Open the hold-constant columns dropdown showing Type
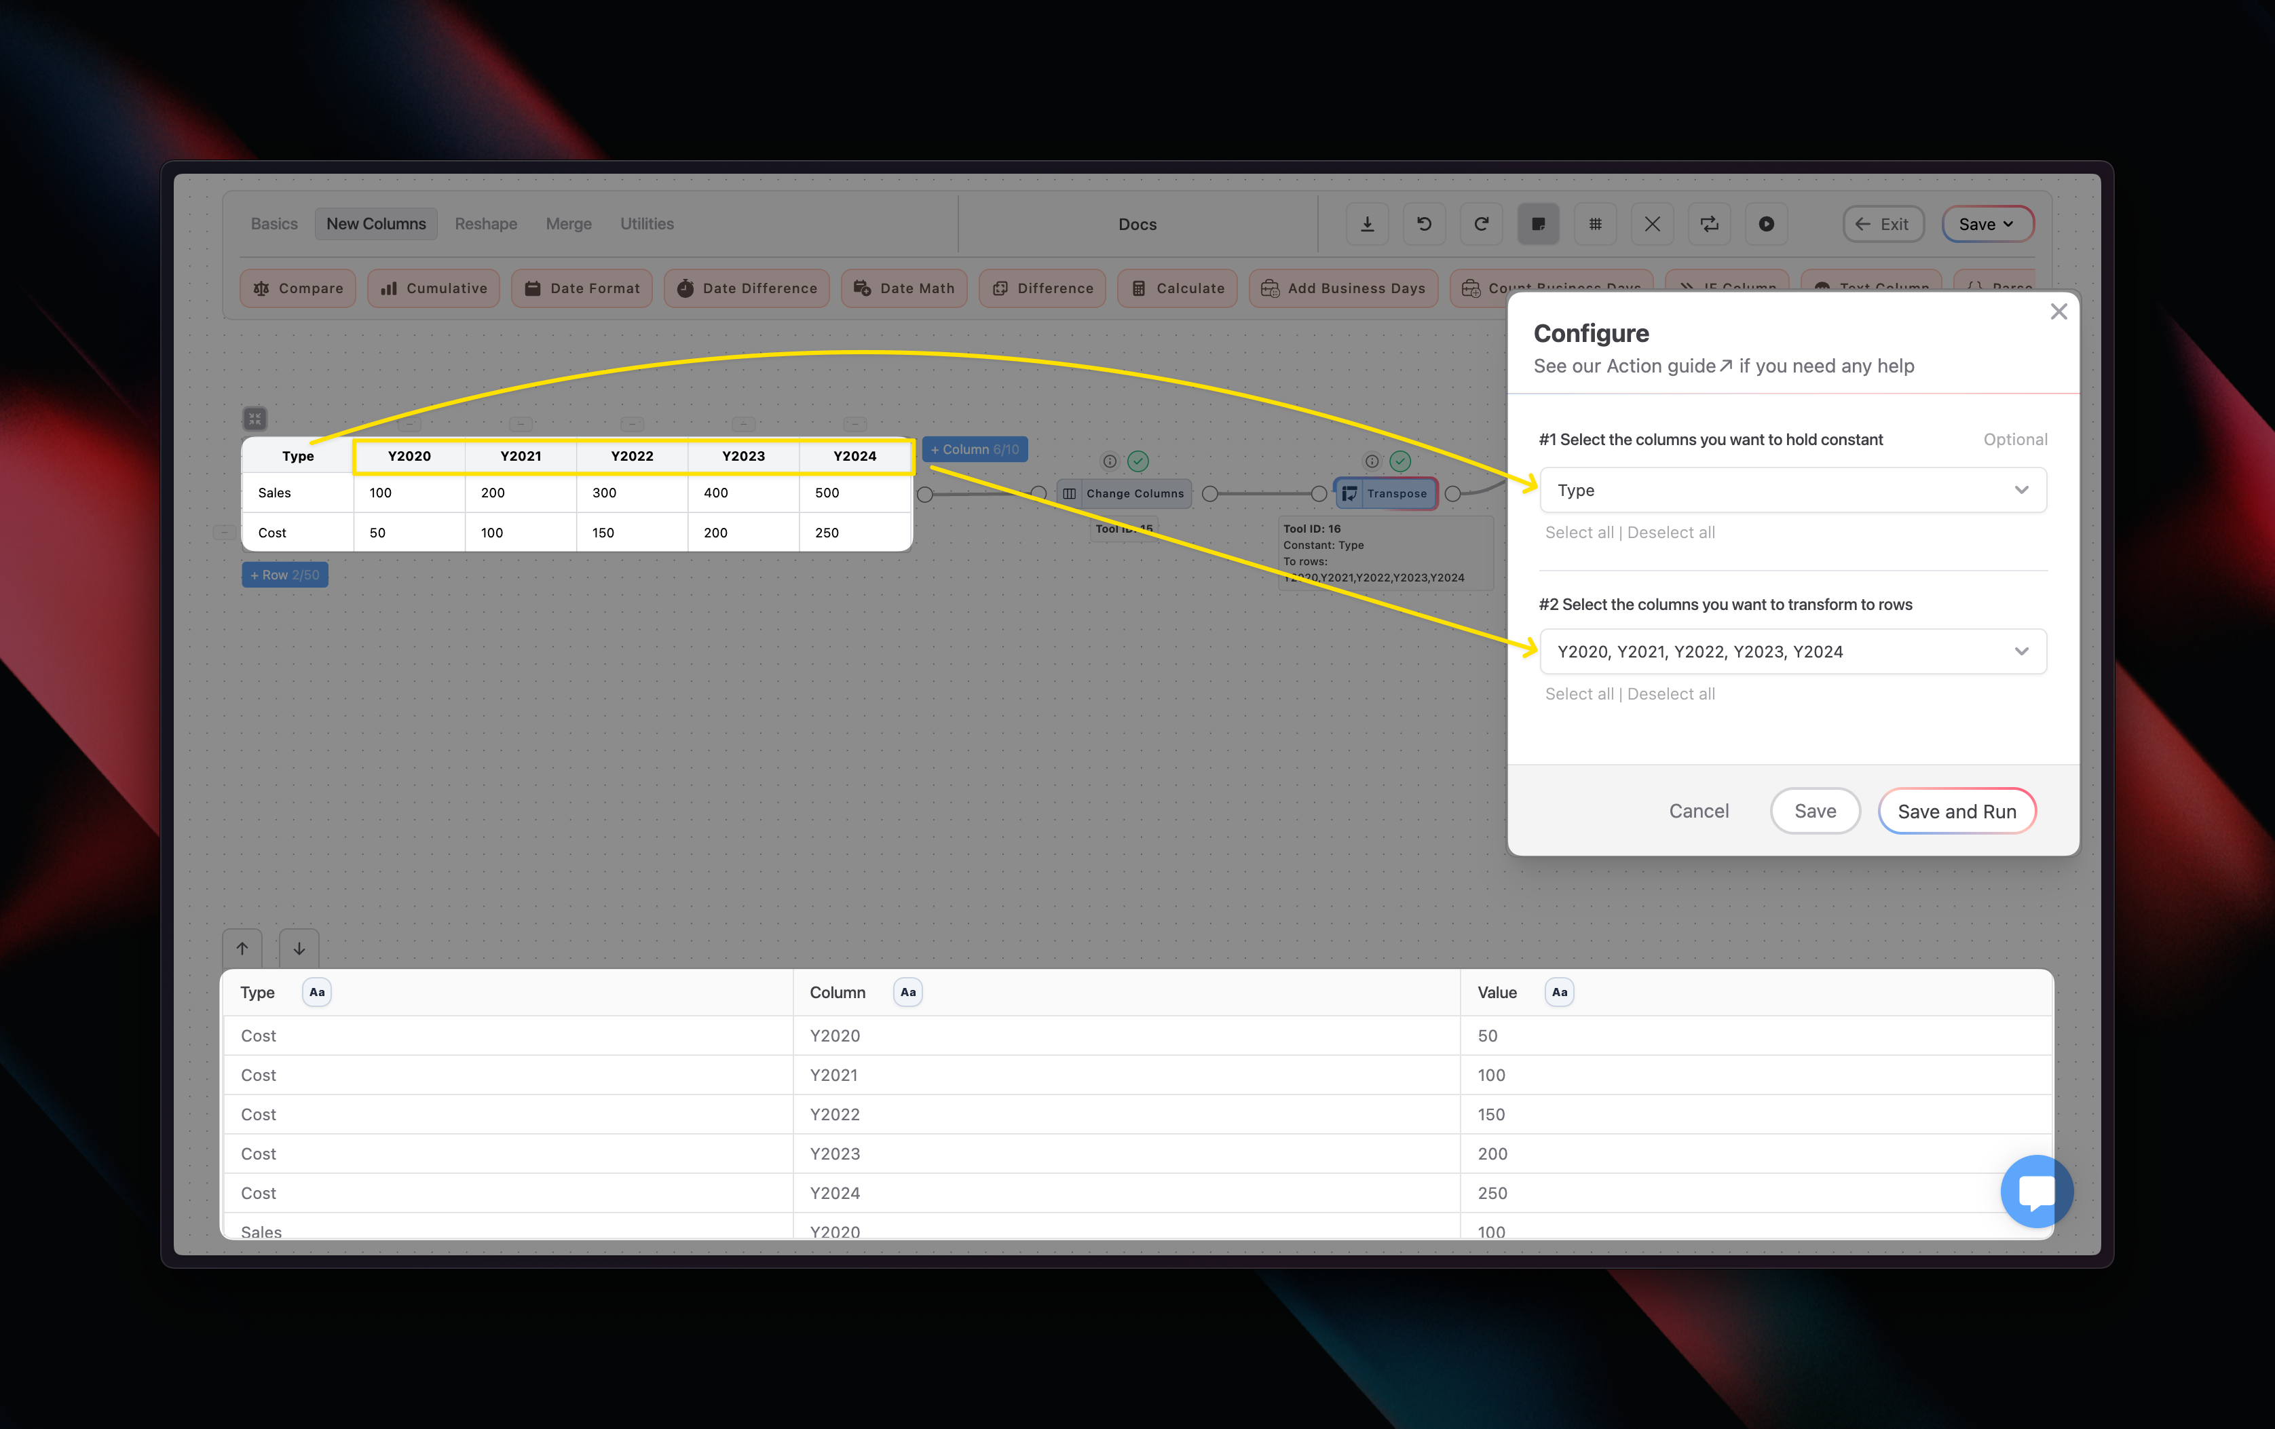 click(x=1793, y=490)
